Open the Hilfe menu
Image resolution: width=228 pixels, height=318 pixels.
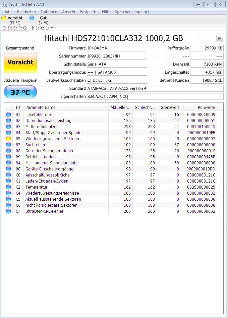pyautogui.click(x=106, y=12)
